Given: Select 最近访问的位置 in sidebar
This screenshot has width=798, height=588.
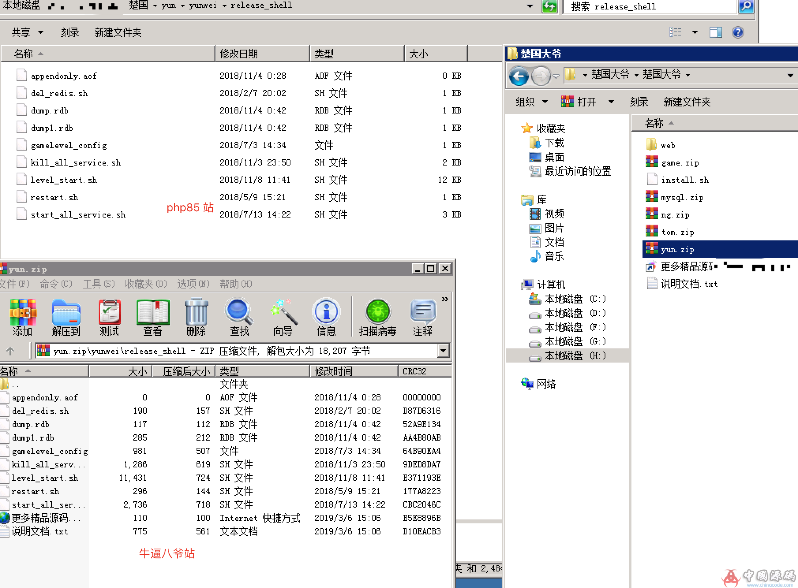Looking at the screenshot, I should coord(570,171).
